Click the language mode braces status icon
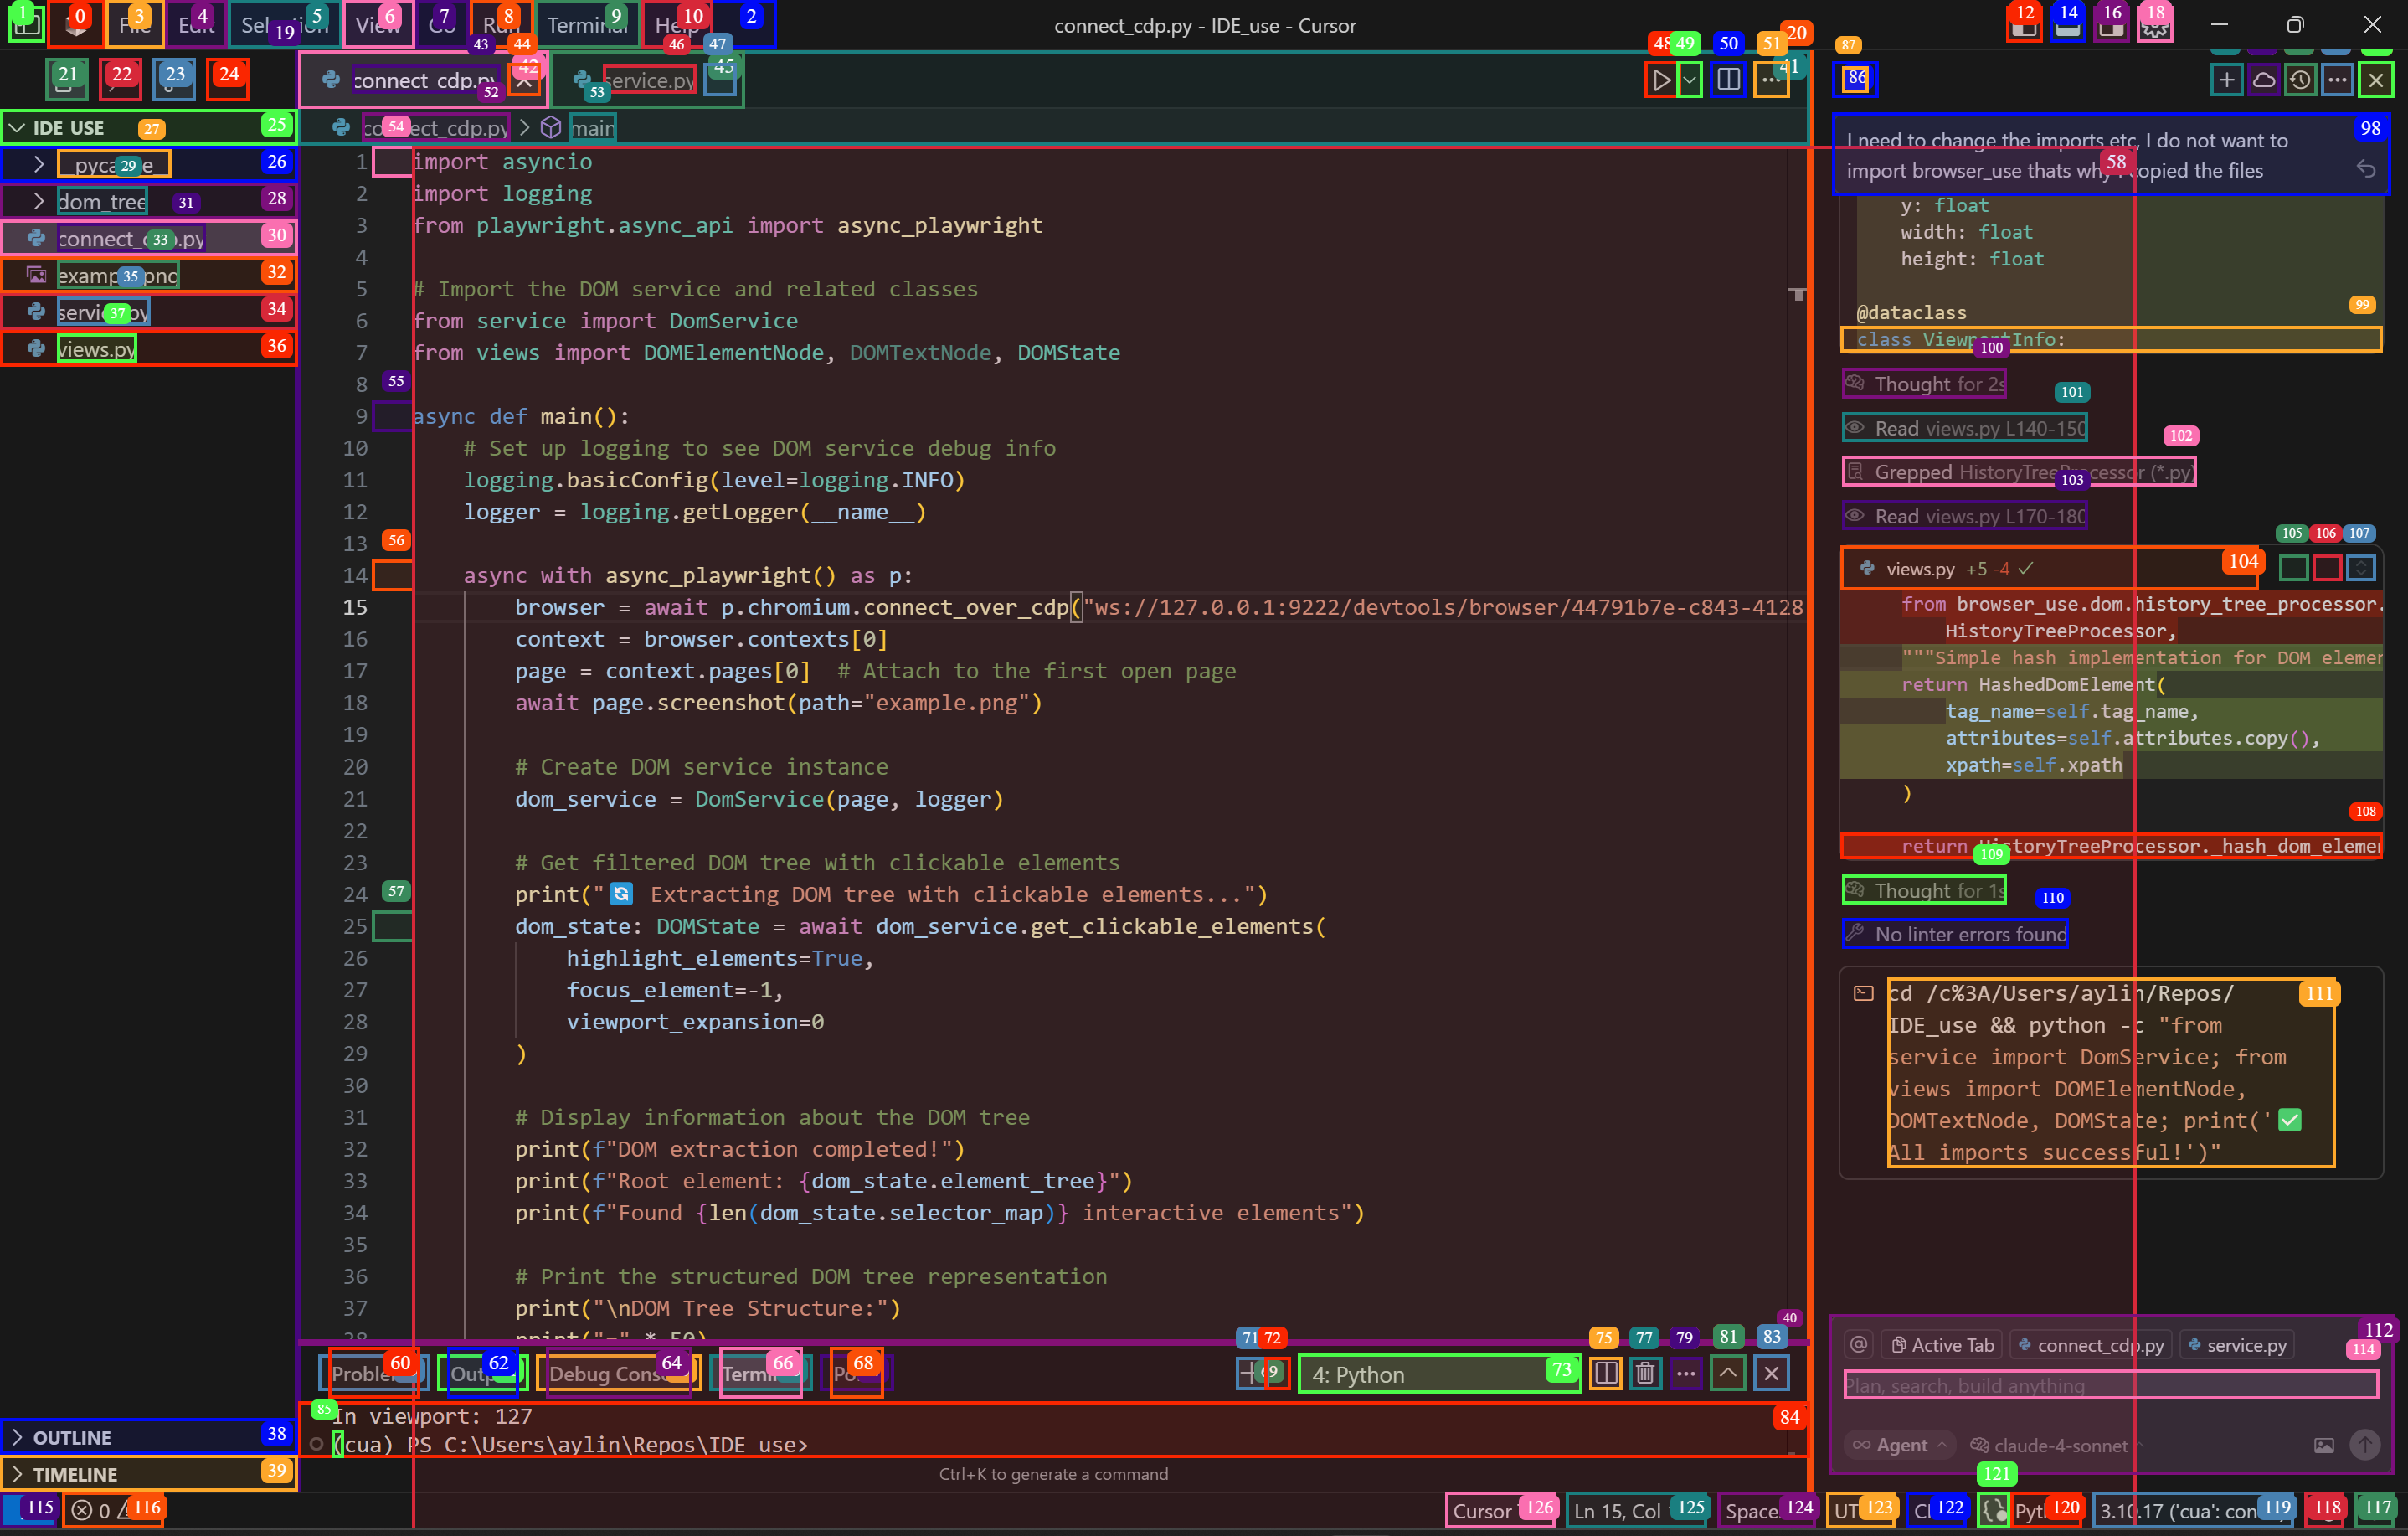Image resolution: width=2408 pixels, height=1536 pixels. pyautogui.click(x=1993, y=1510)
